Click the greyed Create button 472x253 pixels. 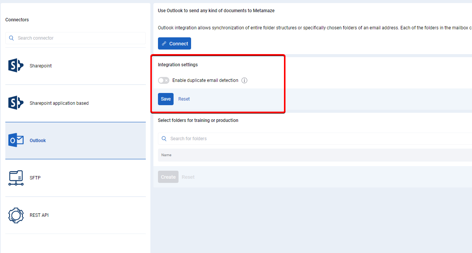(x=168, y=177)
